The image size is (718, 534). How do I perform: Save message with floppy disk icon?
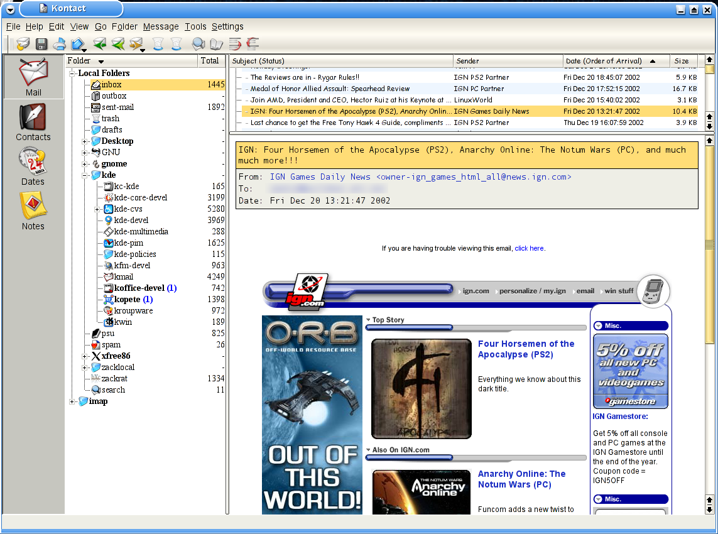point(41,44)
